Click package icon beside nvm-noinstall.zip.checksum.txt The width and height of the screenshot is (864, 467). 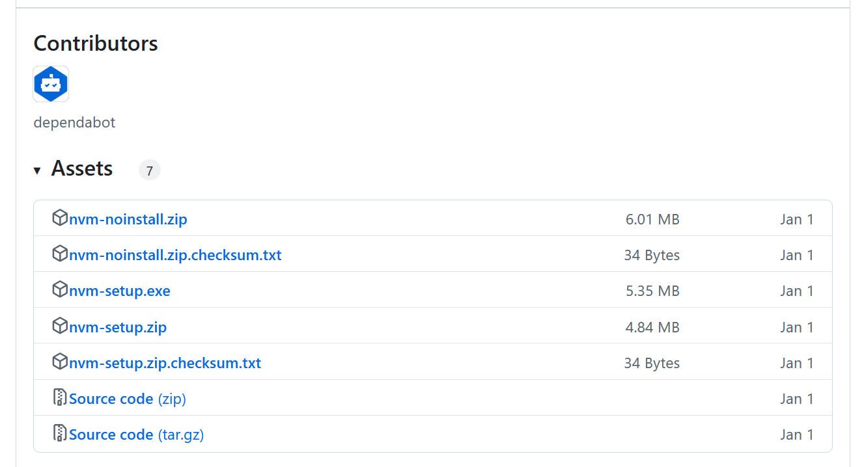[60, 254]
